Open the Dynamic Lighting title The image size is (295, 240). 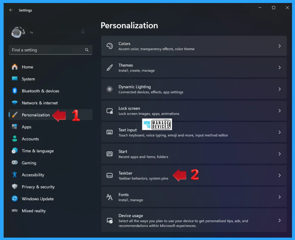[x=135, y=87]
